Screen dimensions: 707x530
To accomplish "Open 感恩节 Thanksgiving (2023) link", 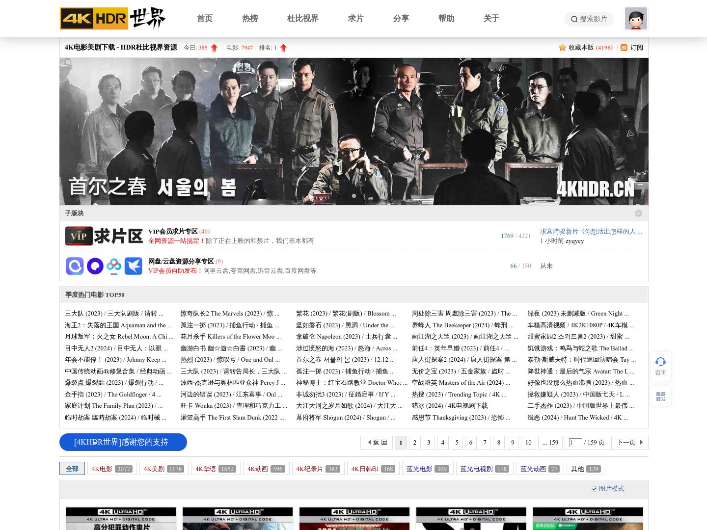I will pos(461,418).
